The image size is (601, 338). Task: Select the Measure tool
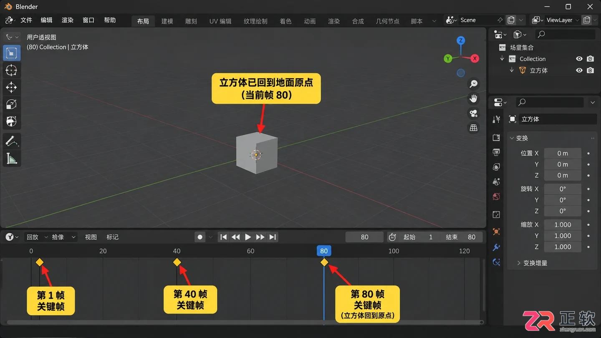(x=11, y=159)
